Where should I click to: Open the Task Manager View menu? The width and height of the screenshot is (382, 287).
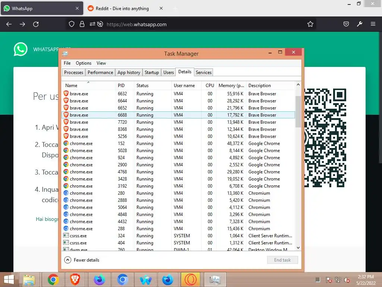pyautogui.click(x=101, y=63)
